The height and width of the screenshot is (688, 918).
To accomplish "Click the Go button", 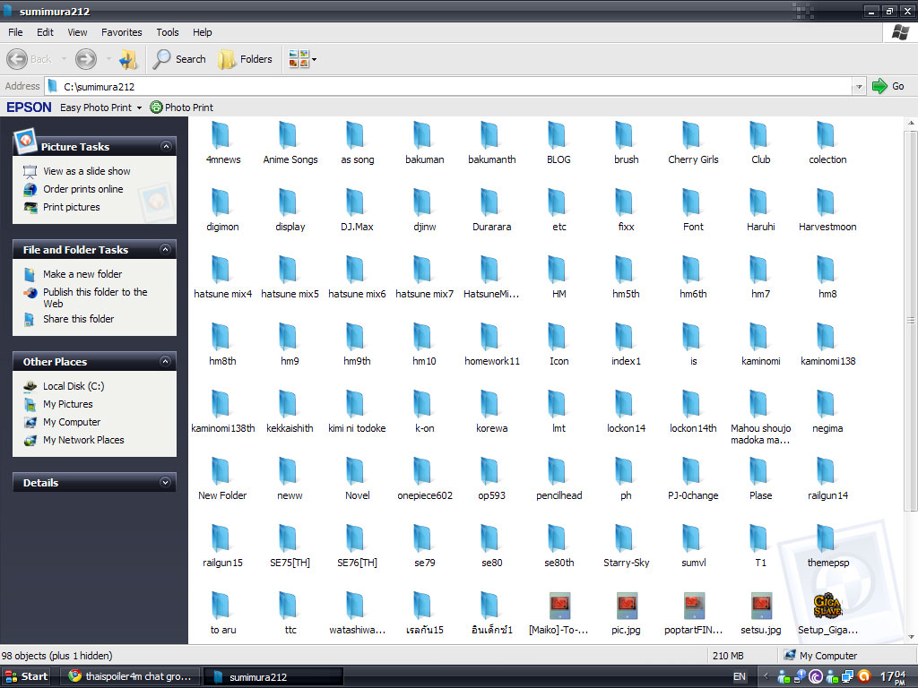I will pyautogui.click(x=888, y=87).
